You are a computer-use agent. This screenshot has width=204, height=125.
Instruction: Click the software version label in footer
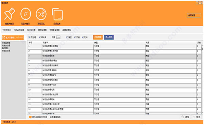(10, 122)
